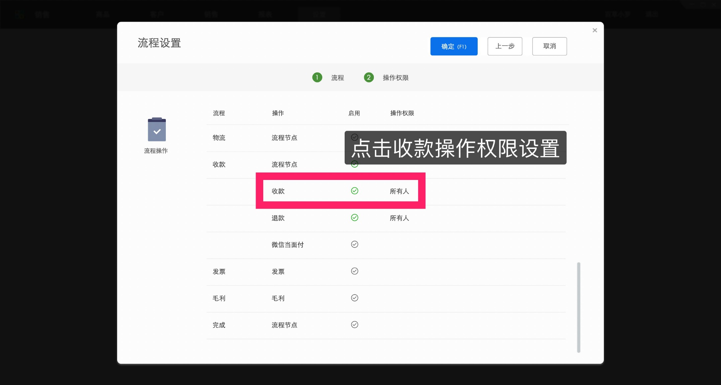
Task: Click the green step "2" circle indicator
Action: pyautogui.click(x=368, y=77)
